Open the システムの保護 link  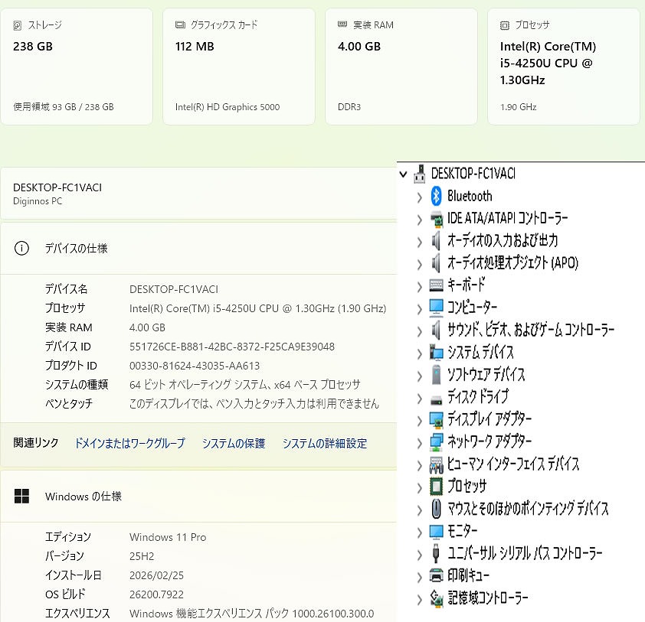233,443
